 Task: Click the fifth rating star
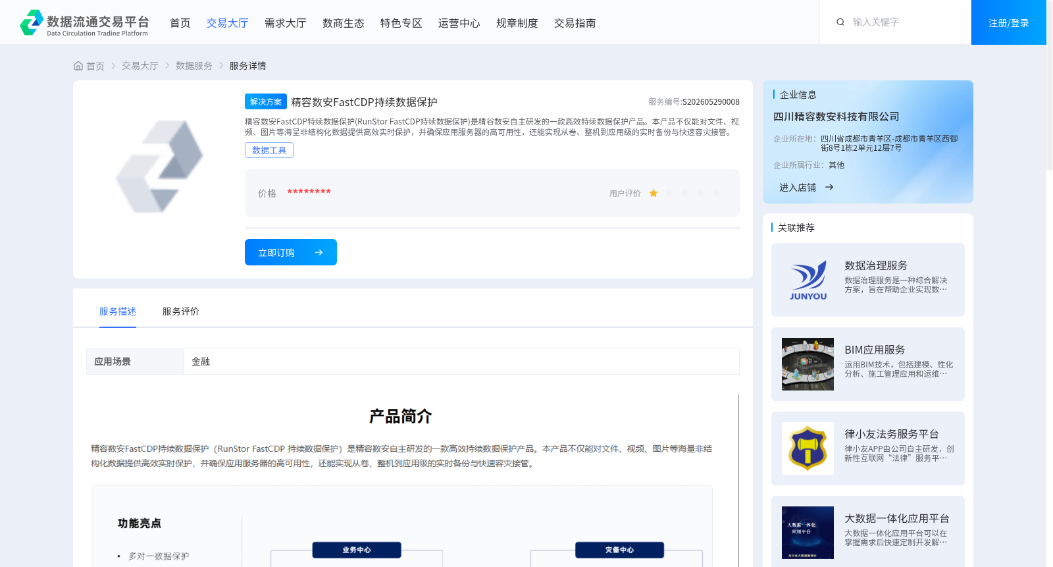pos(717,193)
